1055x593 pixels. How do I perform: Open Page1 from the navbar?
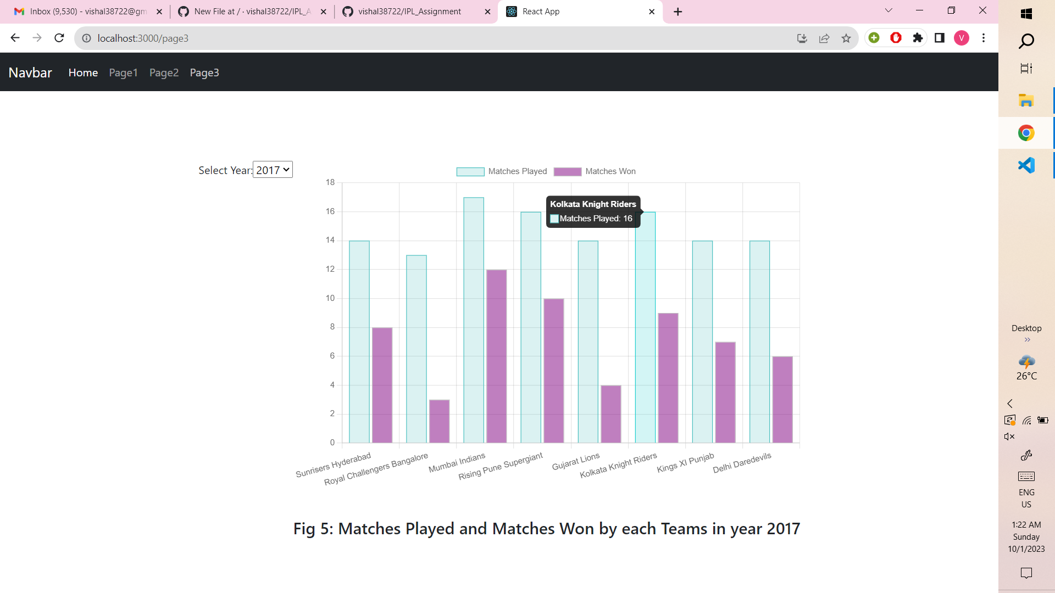pos(123,72)
